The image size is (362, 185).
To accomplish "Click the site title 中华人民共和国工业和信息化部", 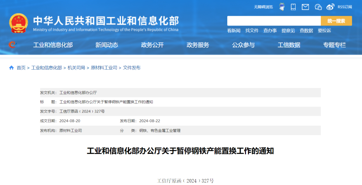I will [x=106, y=21].
